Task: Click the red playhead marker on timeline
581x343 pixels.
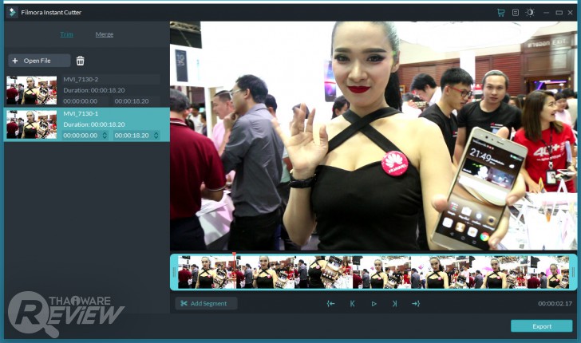Action: pyautogui.click(x=234, y=254)
